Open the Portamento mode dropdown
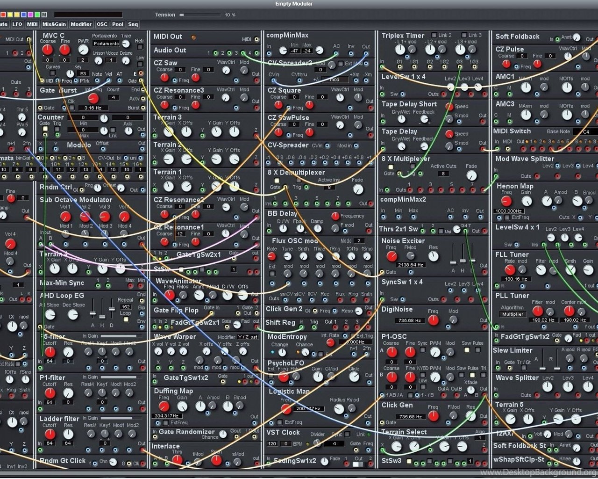The width and height of the screenshot is (598, 479). 106,44
